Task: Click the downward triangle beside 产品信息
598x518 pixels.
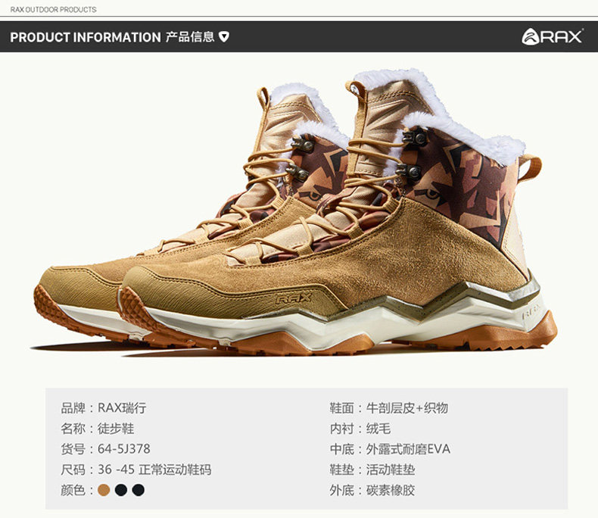Action: (x=224, y=36)
